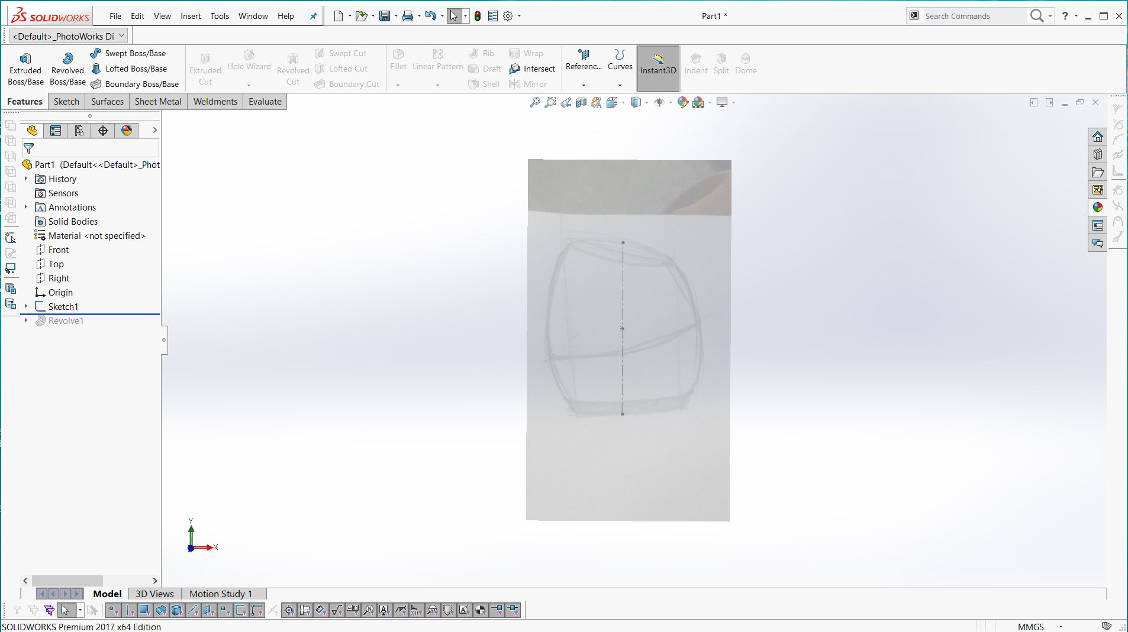Open Motion Study 1 tab
The image size is (1128, 632).
click(221, 594)
